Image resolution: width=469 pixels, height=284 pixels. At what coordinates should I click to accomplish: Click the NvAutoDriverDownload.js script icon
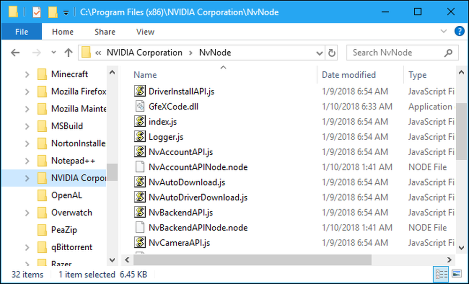(x=140, y=197)
